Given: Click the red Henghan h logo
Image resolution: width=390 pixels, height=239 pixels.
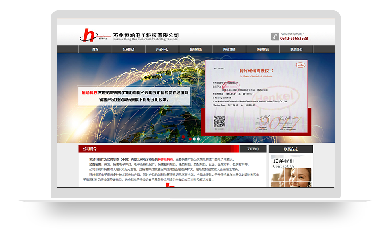Looking at the screenshot, I should pyautogui.click(x=95, y=35).
